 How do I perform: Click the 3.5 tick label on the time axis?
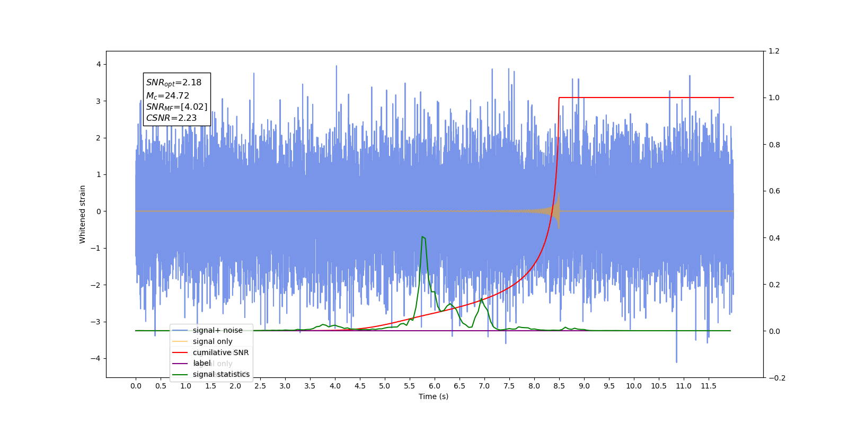pos(310,386)
